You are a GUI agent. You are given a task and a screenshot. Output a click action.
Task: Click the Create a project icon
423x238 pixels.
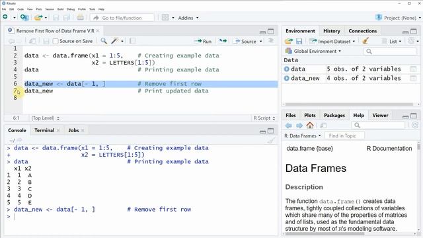(24, 18)
